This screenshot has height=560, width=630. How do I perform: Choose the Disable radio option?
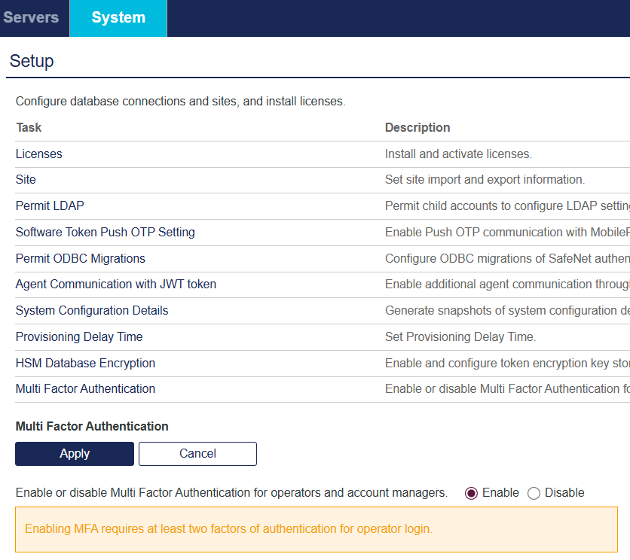pyautogui.click(x=534, y=493)
